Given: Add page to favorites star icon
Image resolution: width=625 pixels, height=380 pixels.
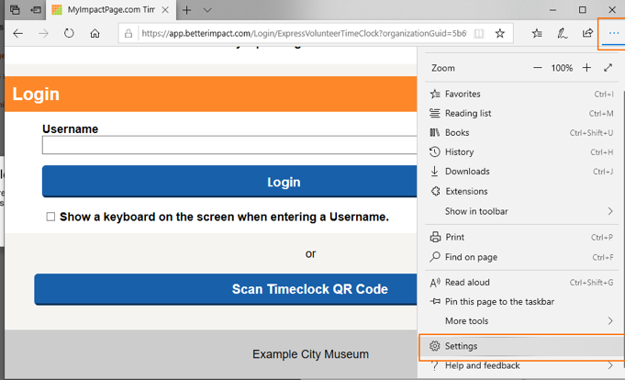Looking at the screenshot, I should (x=500, y=33).
